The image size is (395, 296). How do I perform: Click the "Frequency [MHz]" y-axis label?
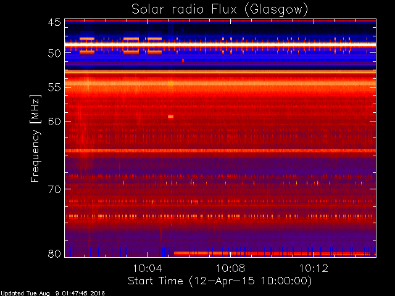click(35, 138)
